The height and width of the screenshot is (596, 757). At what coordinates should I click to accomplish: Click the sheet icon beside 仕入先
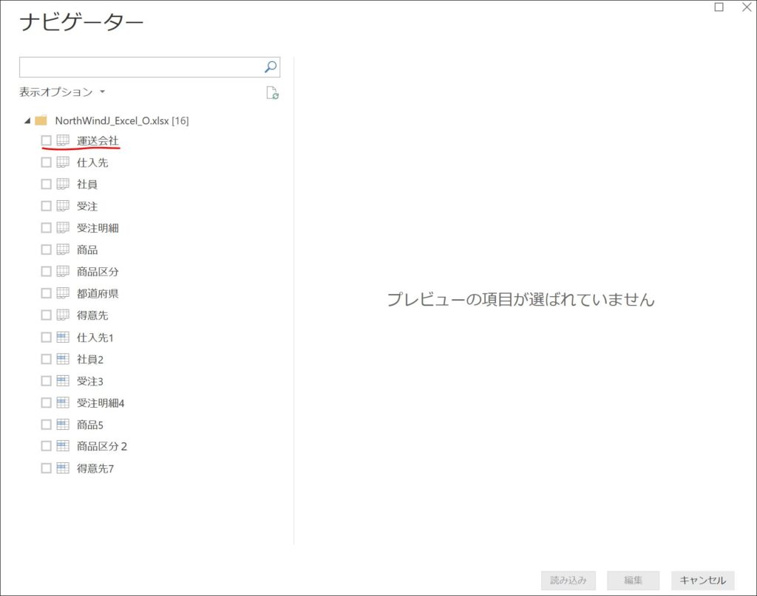click(63, 162)
